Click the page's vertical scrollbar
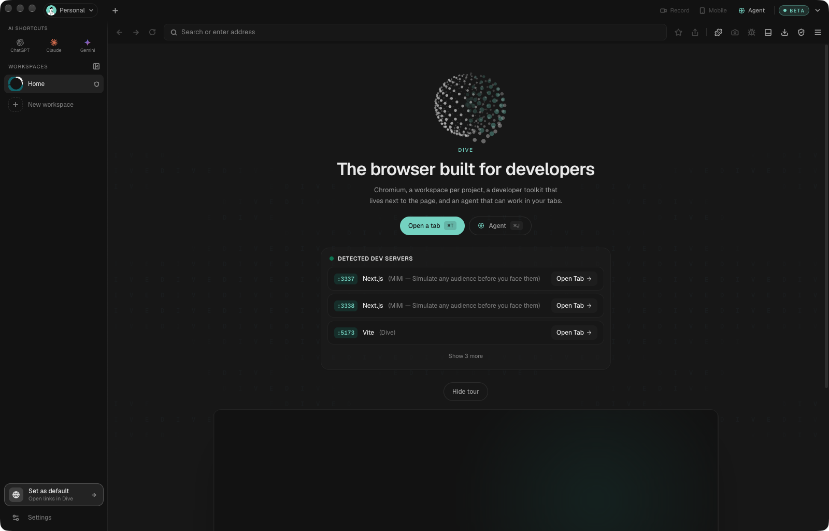 pos(826,215)
